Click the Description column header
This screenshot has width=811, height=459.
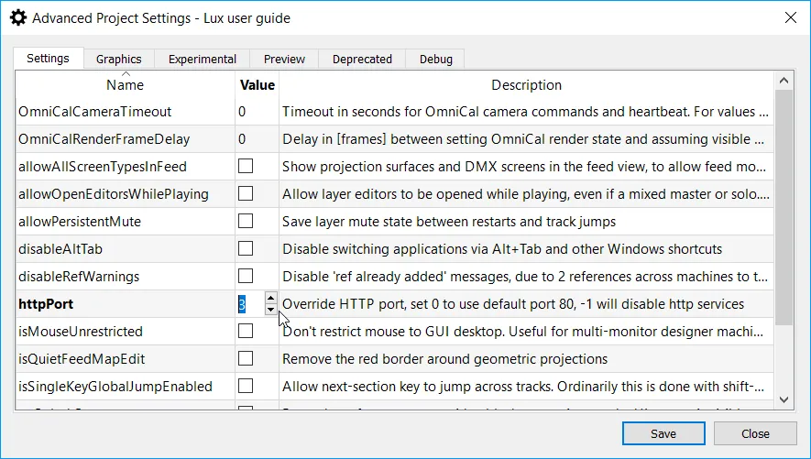coord(527,85)
